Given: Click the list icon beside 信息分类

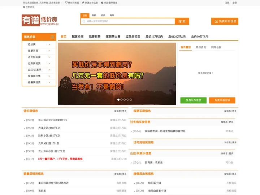Looking at the screenshot, I should [52, 37].
